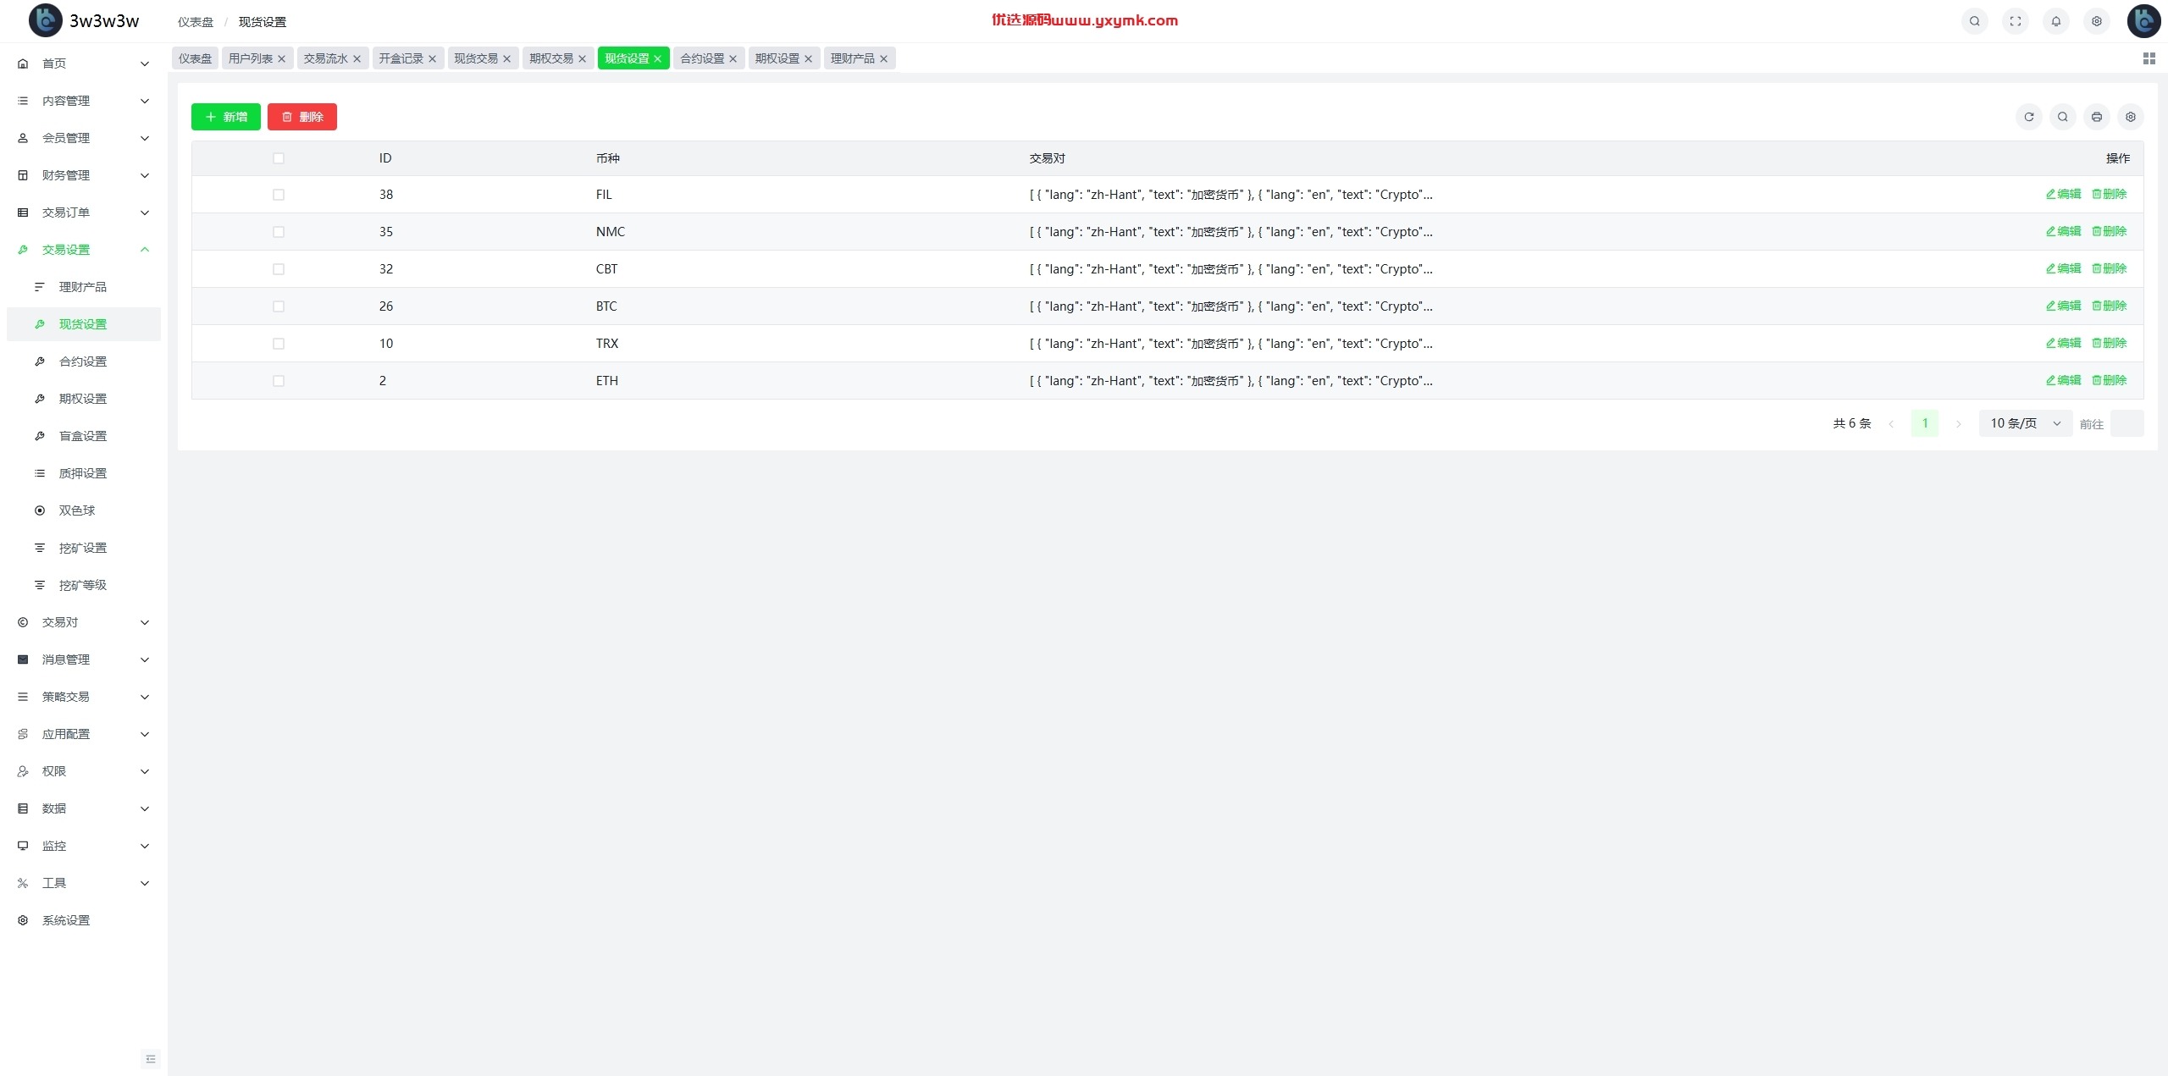Viewport: 2168px width, 1076px height.
Task: Collapse the 交易设置 sidebar section
Action: [x=83, y=250]
